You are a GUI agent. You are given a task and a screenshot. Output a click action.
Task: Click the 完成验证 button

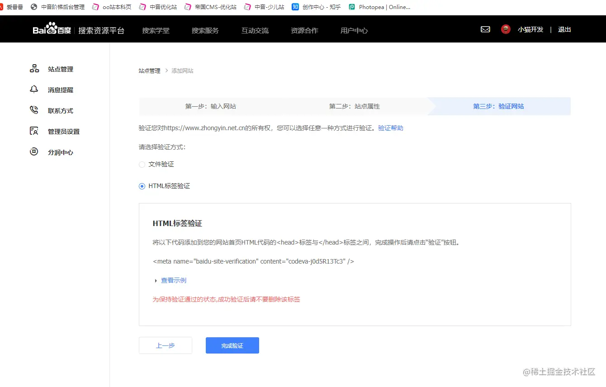(x=232, y=345)
